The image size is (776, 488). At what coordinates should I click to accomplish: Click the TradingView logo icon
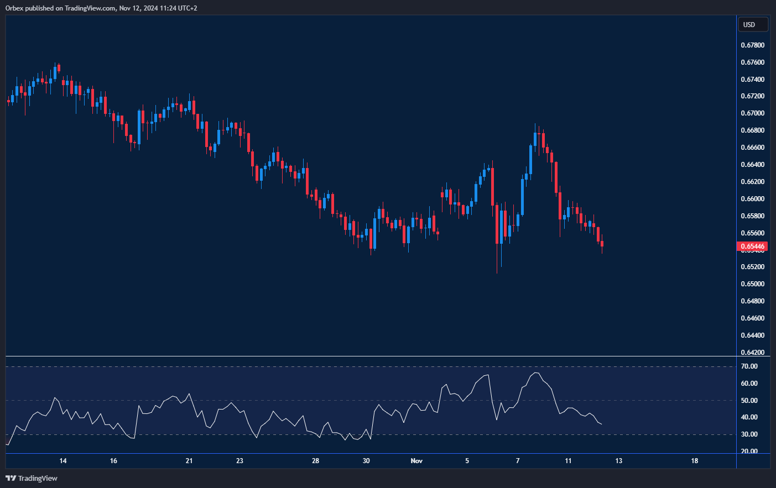click(11, 478)
